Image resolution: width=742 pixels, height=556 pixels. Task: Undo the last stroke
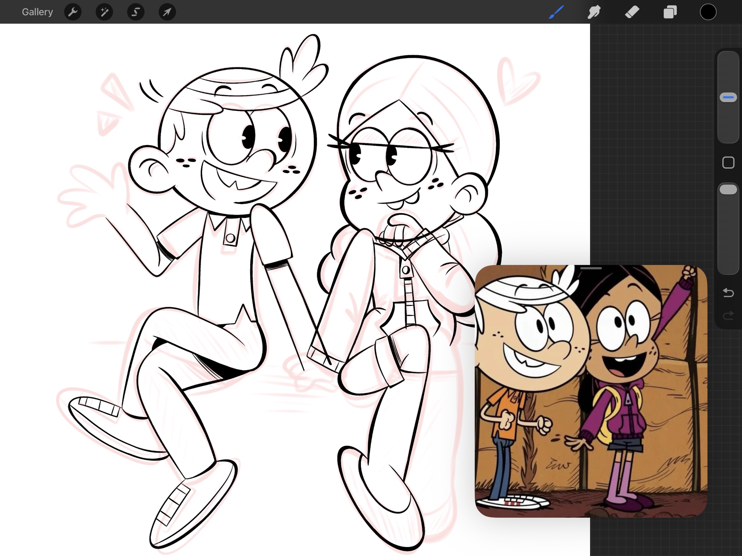728,293
